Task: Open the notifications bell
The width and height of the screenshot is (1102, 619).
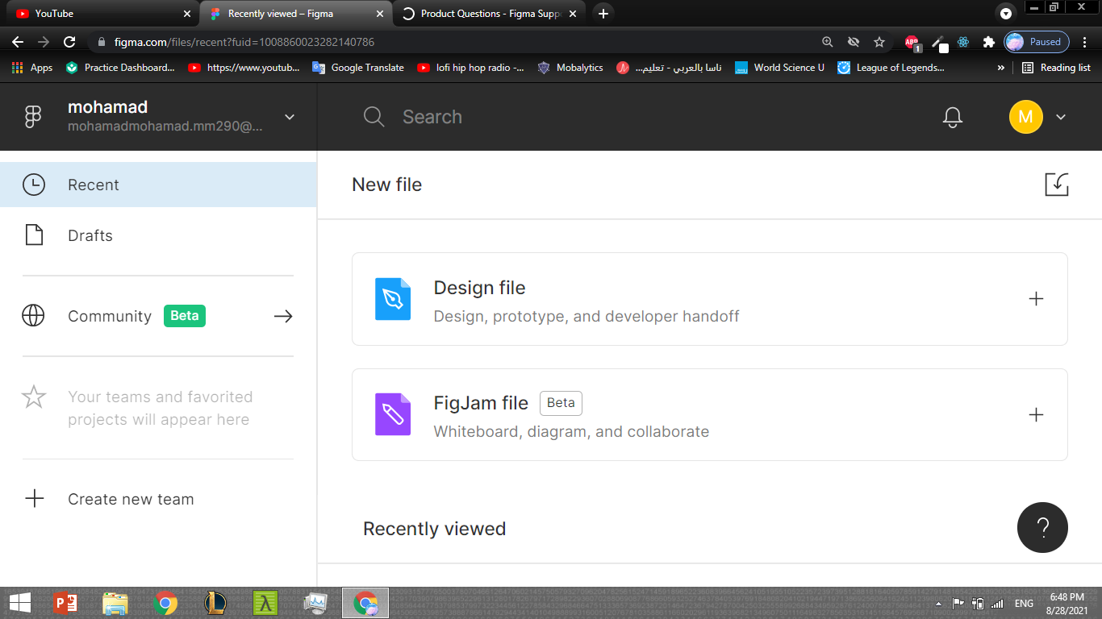Action: tap(953, 117)
